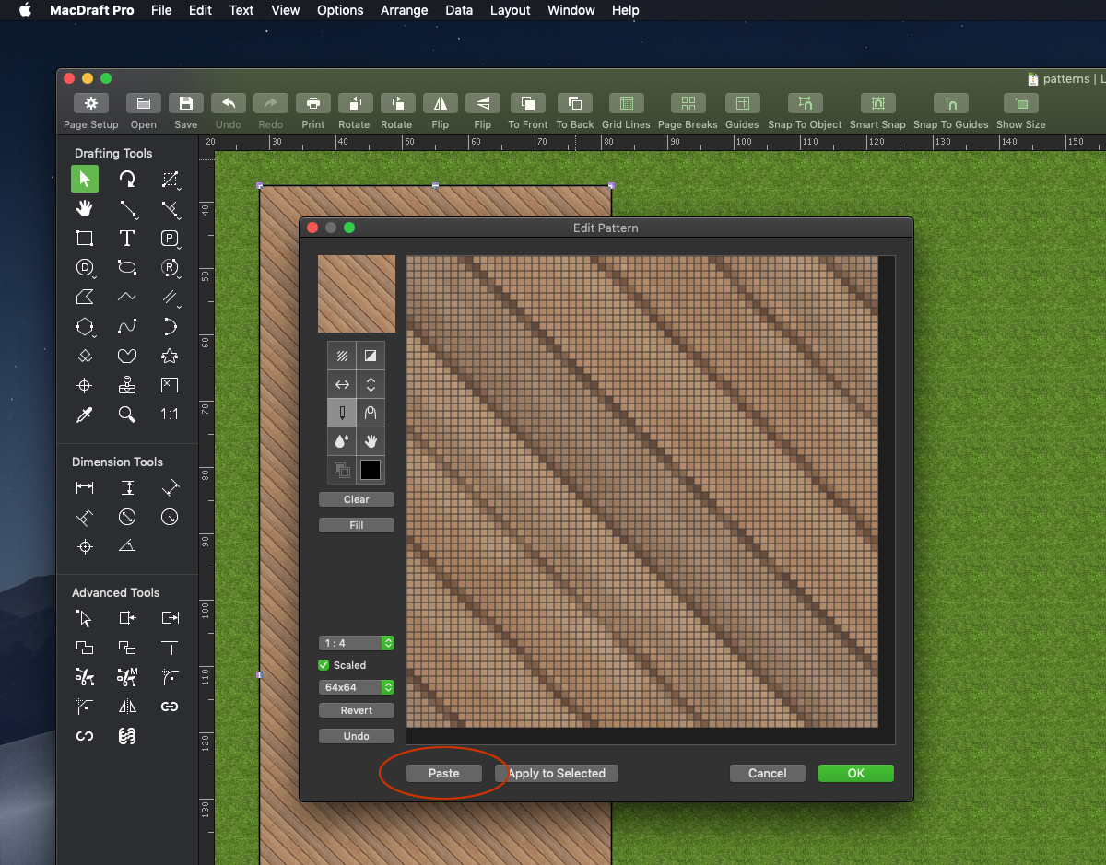
Task: Click the black color swatch
Action: [x=371, y=470]
